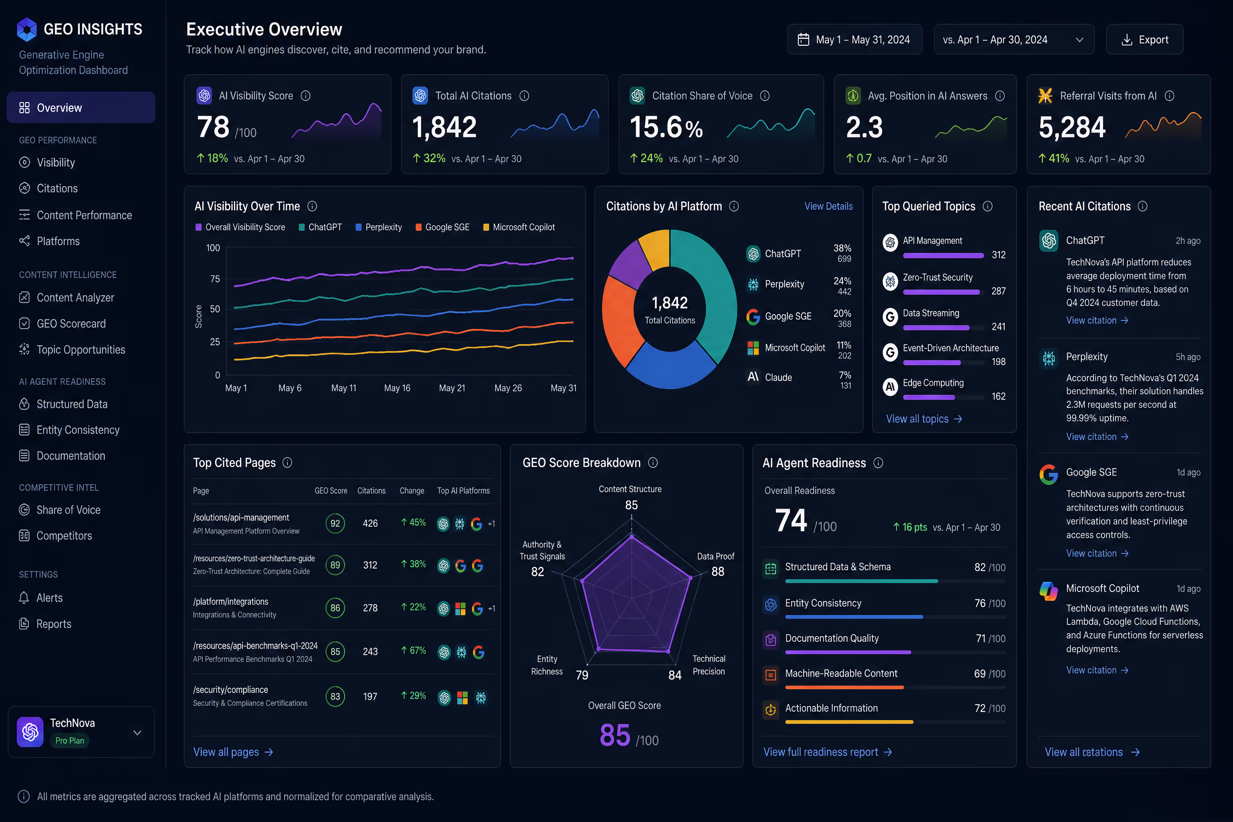Image resolution: width=1233 pixels, height=822 pixels.
Task: Click View all topics link
Action: 924,419
